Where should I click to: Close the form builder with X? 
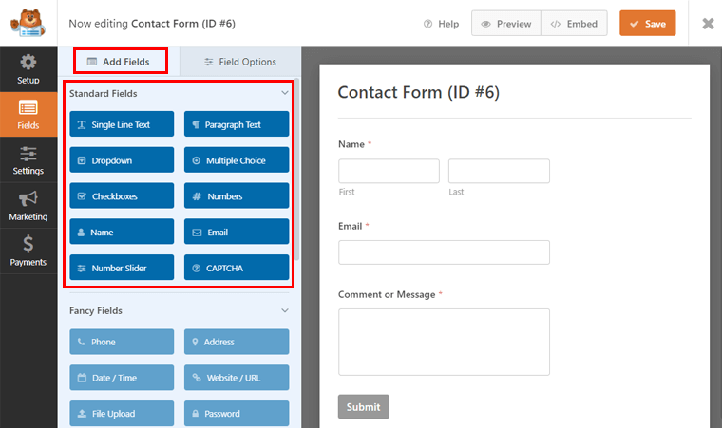point(707,24)
